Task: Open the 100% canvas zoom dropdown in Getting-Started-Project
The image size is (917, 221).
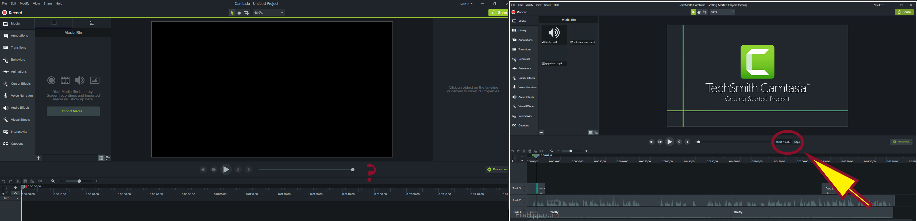Action: pyautogui.click(x=723, y=12)
